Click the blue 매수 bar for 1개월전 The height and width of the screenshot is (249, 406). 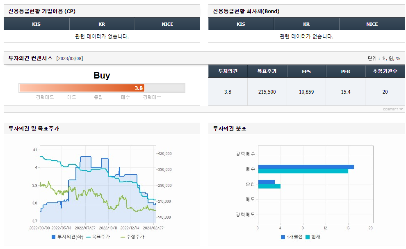[306, 167]
